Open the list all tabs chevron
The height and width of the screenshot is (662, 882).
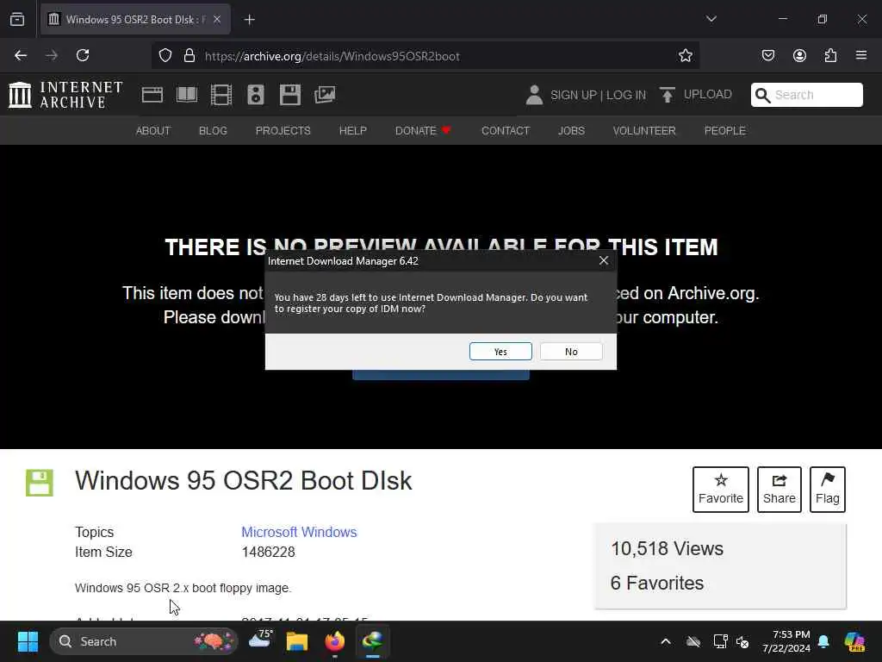coord(711,19)
